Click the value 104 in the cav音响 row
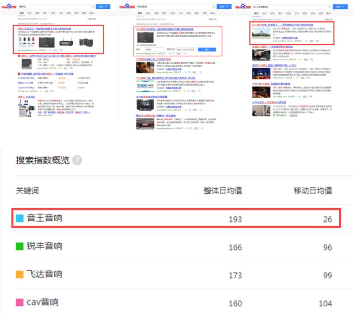Viewport: 353px width, 314px height. click(x=326, y=304)
